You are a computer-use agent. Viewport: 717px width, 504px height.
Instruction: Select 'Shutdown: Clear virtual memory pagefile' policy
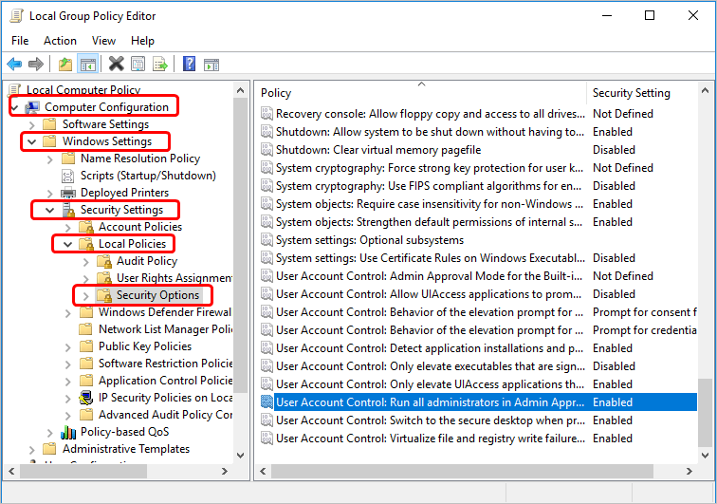tap(377, 150)
